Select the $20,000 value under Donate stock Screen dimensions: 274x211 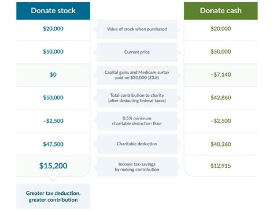53,29
